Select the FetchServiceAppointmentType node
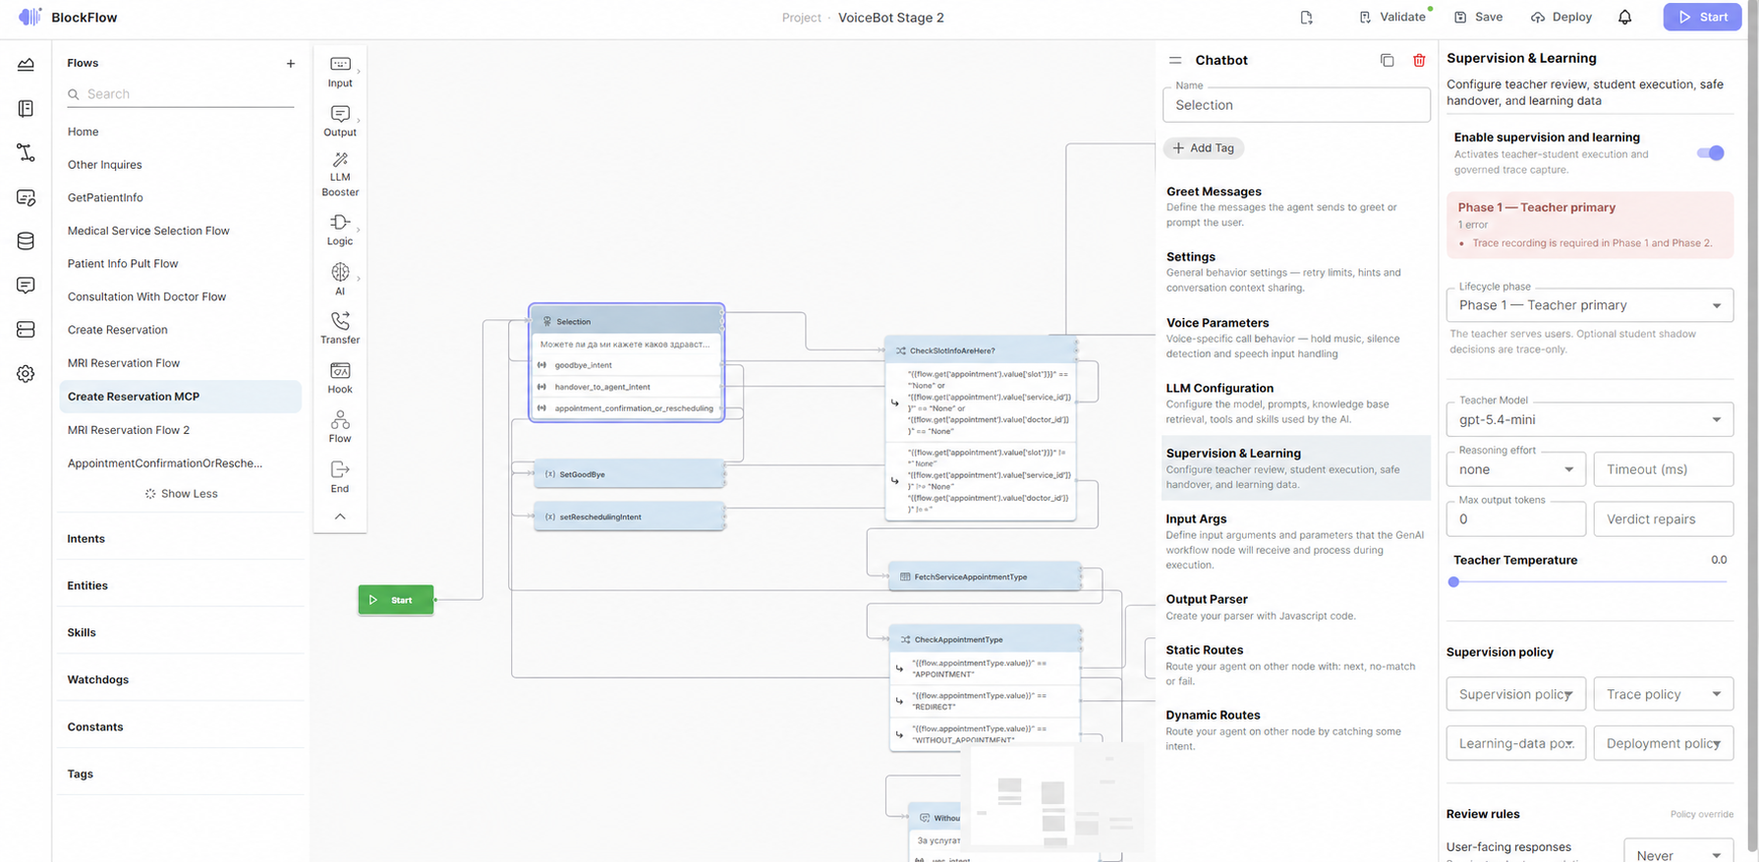The height and width of the screenshot is (862, 1759). [985, 577]
